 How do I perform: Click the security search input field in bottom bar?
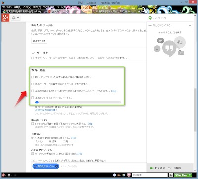[150, 175]
